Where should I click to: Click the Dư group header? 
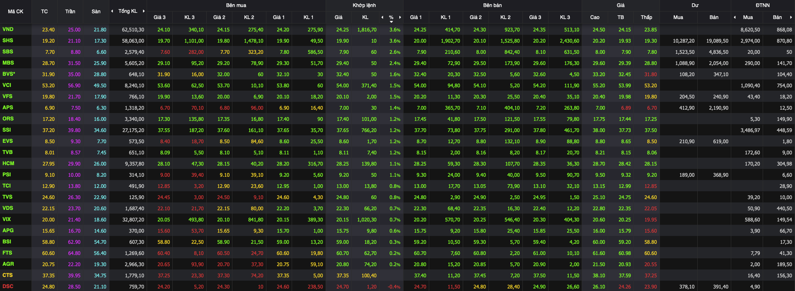pos(695,5)
